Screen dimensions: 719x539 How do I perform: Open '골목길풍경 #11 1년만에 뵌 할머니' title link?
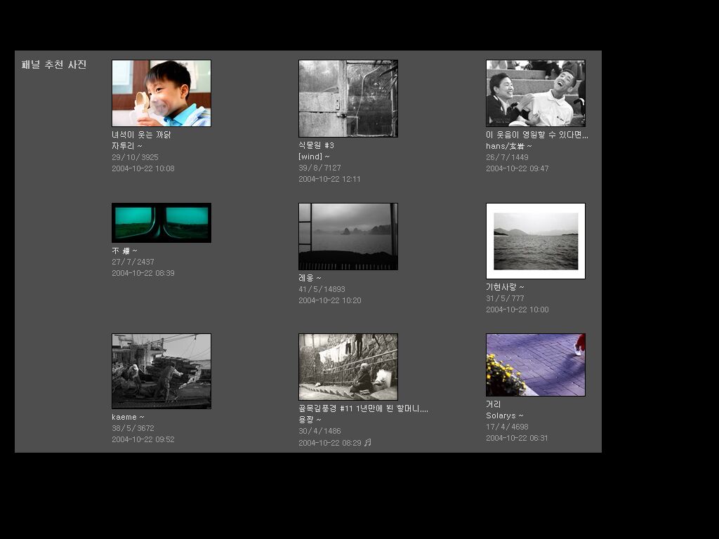pyautogui.click(x=363, y=408)
